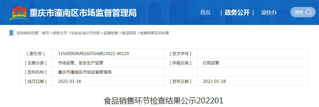Image resolution: width=319 pixels, height=107 pixels.
Task: Click the 索引号 label cell
Action: coord(36,53)
